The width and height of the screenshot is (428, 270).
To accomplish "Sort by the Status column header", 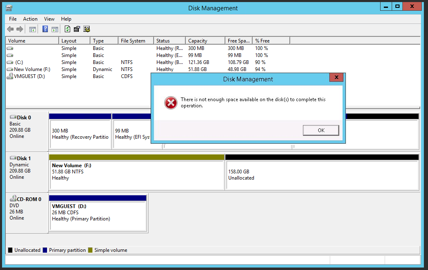I will (170, 41).
